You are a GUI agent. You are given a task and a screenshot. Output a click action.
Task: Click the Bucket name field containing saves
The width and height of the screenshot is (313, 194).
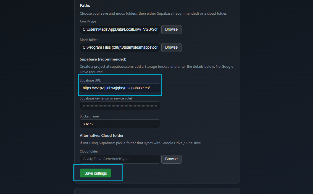(x=120, y=124)
